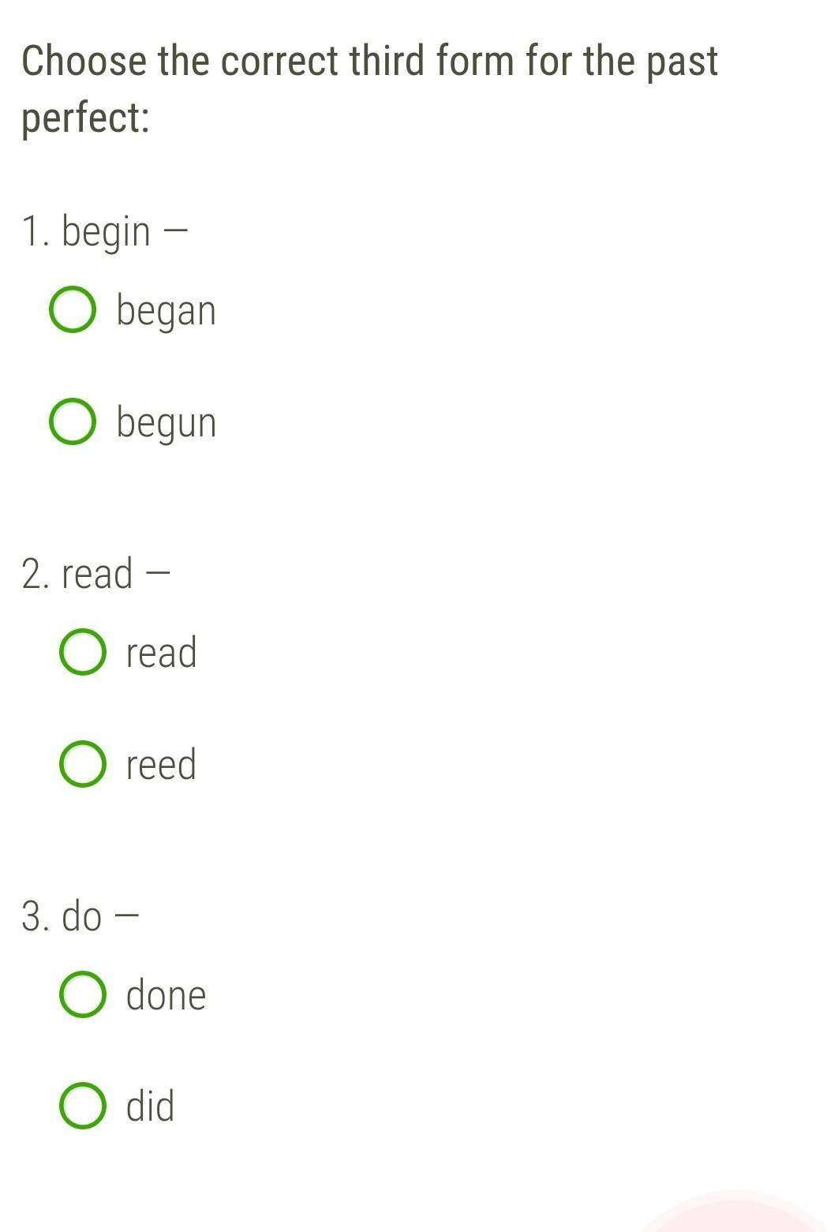Image resolution: width=827 pixels, height=1232 pixels.
Task: Tap the "did" option label text
Action: pos(150,1106)
